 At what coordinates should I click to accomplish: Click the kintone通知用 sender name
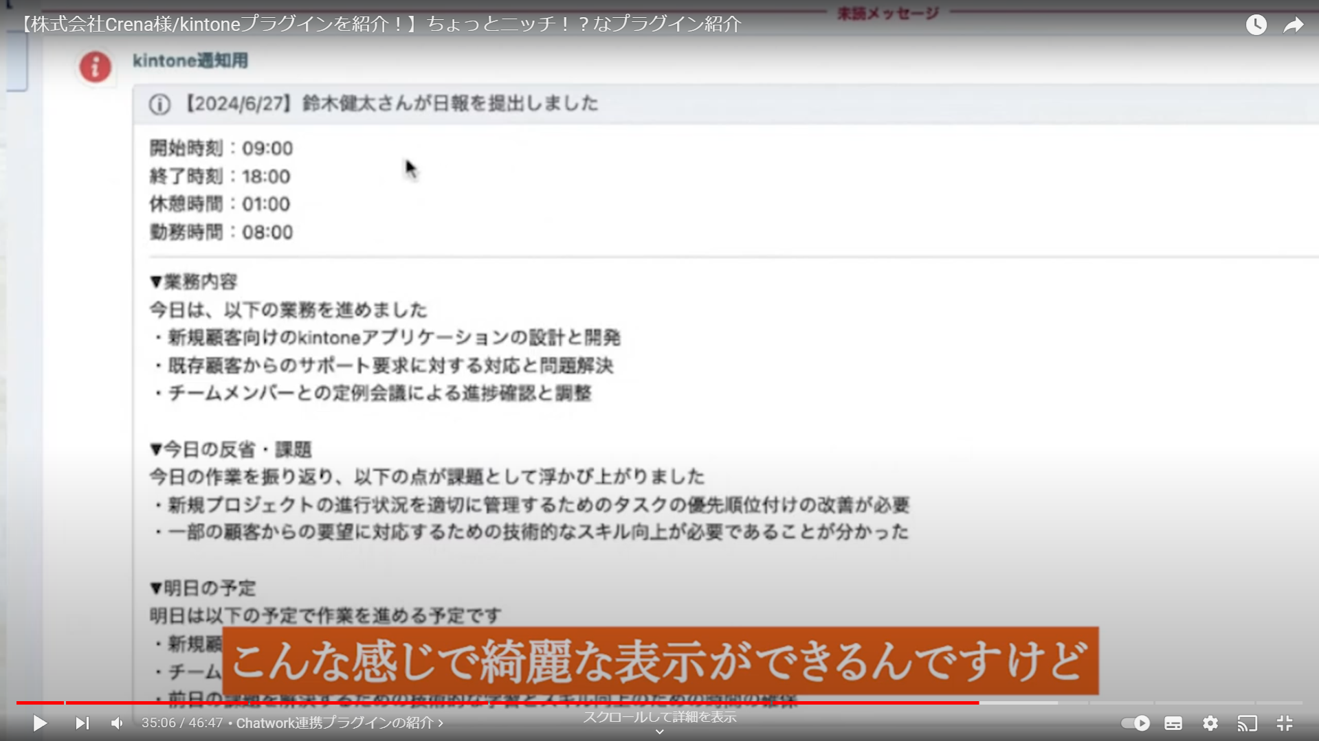tap(190, 60)
